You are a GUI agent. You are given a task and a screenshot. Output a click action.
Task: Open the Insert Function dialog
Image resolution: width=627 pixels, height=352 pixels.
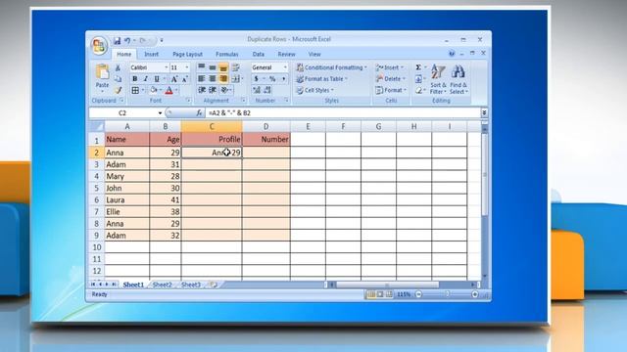pyautogui.click(x=199, y=113)
